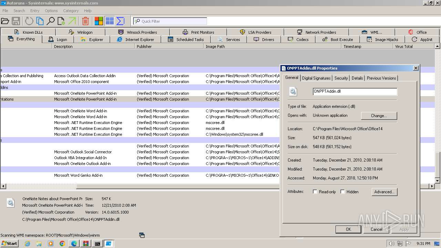Image resolution: width=441 pixels, height=248 pixels.
Task: Switch to the Boot Execute tab
Action: coord(337,40)
